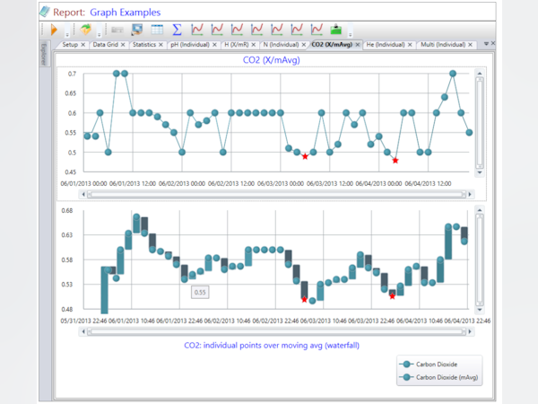Open the data grid table icon
The image size is (538, 404).
click(157, 30)
